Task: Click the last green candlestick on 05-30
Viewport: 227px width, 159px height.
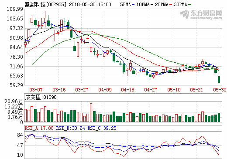Action: (219, 79)
